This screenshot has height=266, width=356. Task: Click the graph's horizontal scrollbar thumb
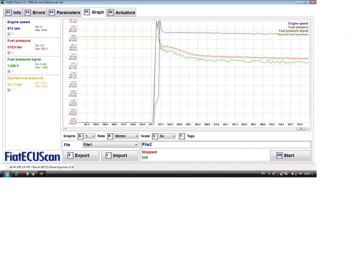301,129
